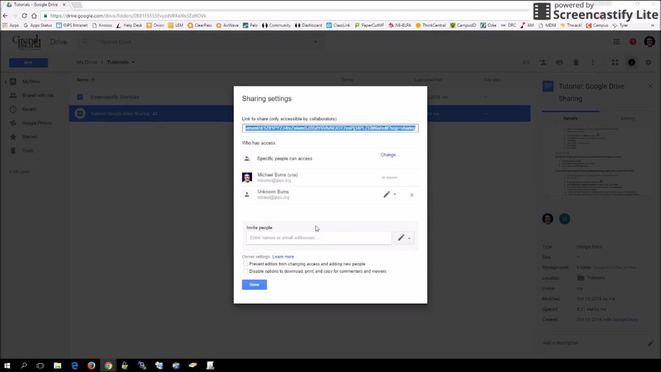The width and height of the screenshot is (661, 372).
Task: Click My Drive breadcrumb
Action: point(87,63)
